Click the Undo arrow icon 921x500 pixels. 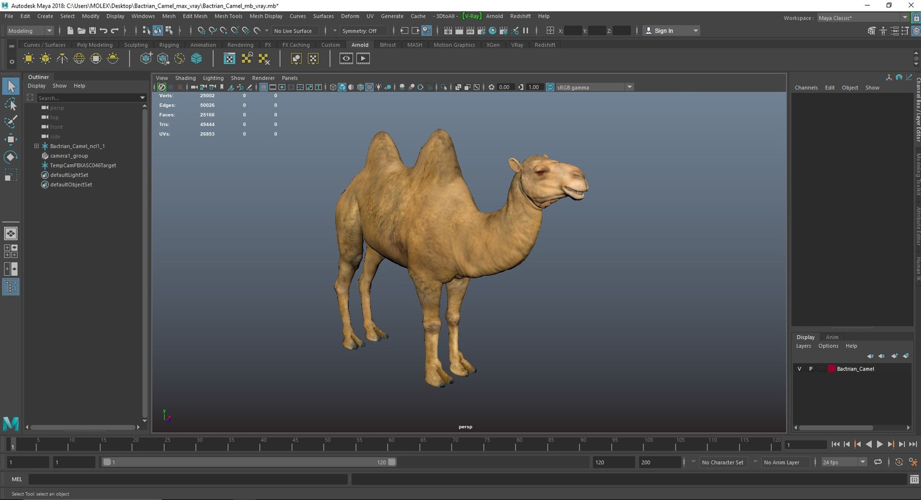coord(104,31)
